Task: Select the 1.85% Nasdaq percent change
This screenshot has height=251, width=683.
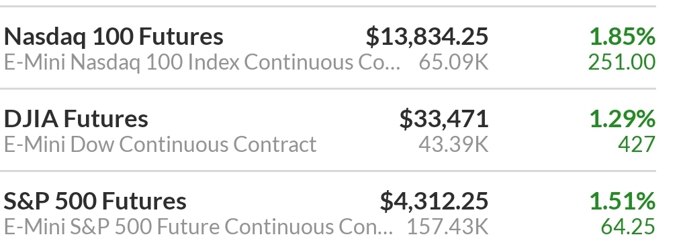Action: pyautogui.click(x=623, y=36)
